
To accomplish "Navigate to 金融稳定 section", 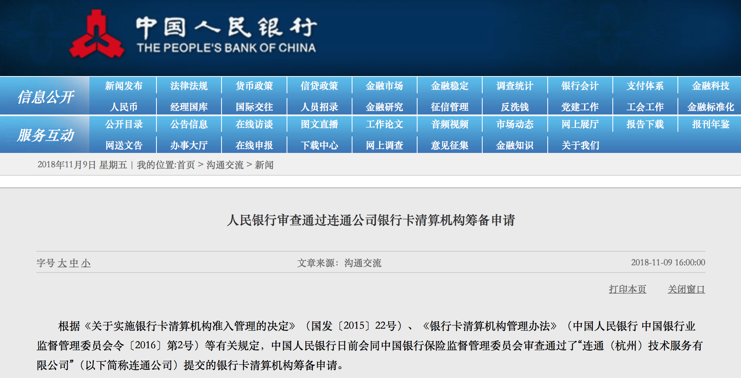I will (x=450, y=86).
